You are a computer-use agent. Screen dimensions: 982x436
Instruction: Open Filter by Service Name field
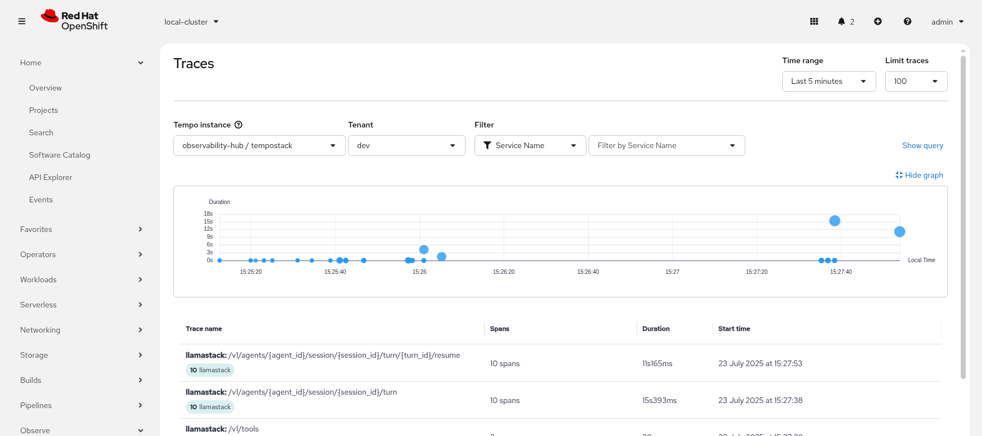(666, 145)
